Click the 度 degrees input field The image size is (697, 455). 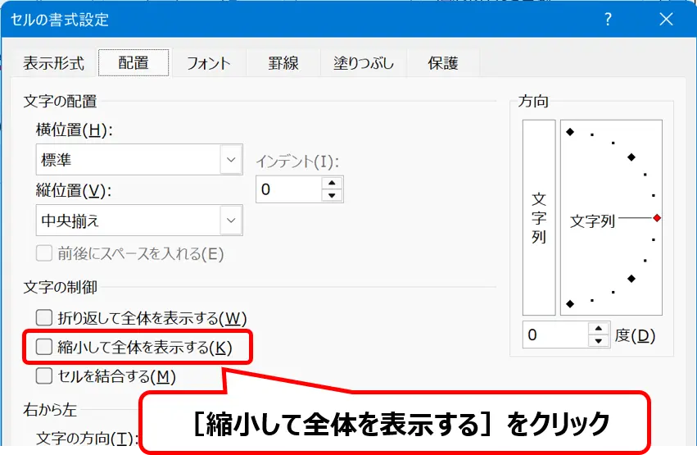pos(555,334)
